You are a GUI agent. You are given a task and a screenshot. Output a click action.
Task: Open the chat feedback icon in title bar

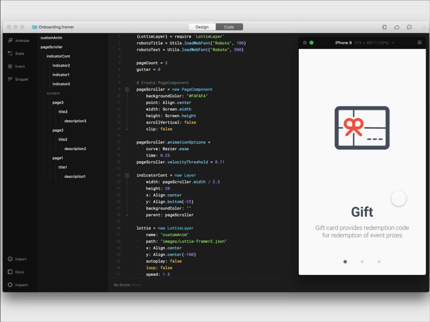click(x=409, y=27)
